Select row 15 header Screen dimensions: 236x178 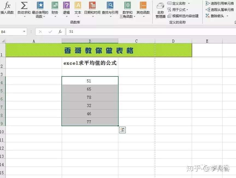(x=2, y=171)
